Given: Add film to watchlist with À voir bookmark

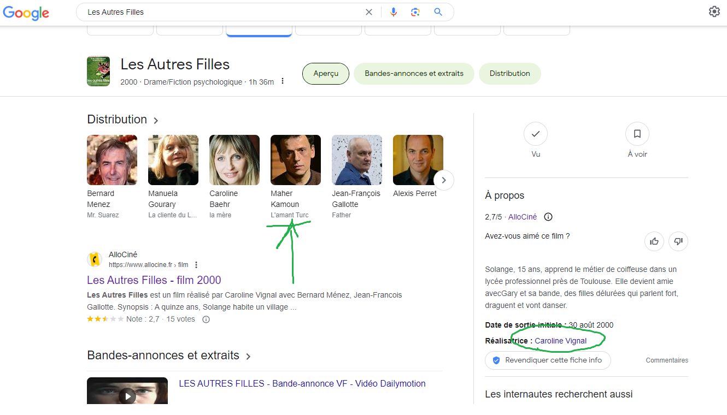Looking at the screenshot, I should 637,134.
